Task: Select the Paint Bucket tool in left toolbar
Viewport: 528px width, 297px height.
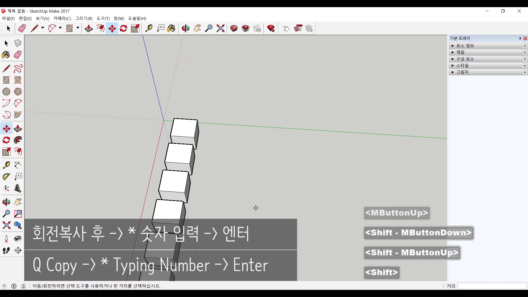Action: 6,55
